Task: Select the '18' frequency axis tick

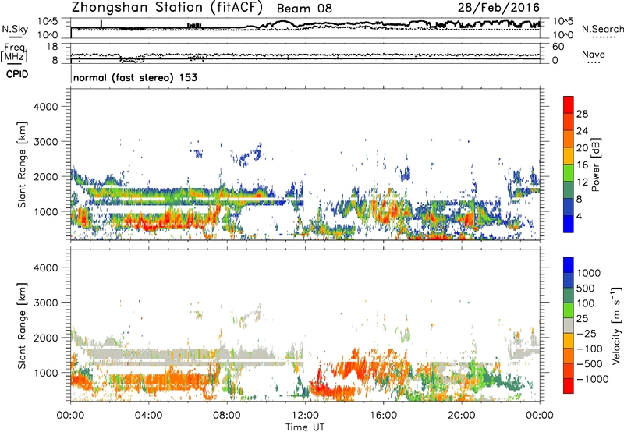Action: tap(52, 47)
